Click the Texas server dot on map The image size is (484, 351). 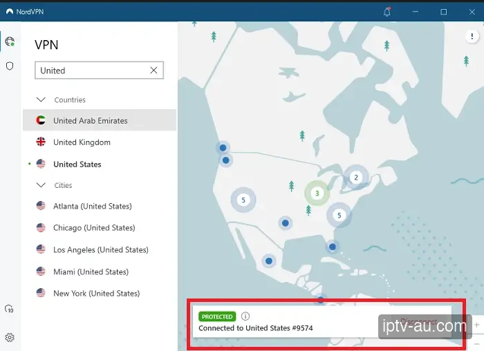tap(285, 222)
